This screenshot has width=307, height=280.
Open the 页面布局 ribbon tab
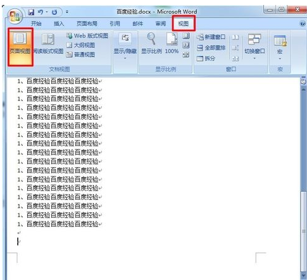pos(87,23)
